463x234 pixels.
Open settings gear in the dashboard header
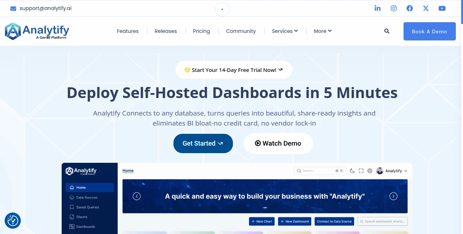pos(370,171)
